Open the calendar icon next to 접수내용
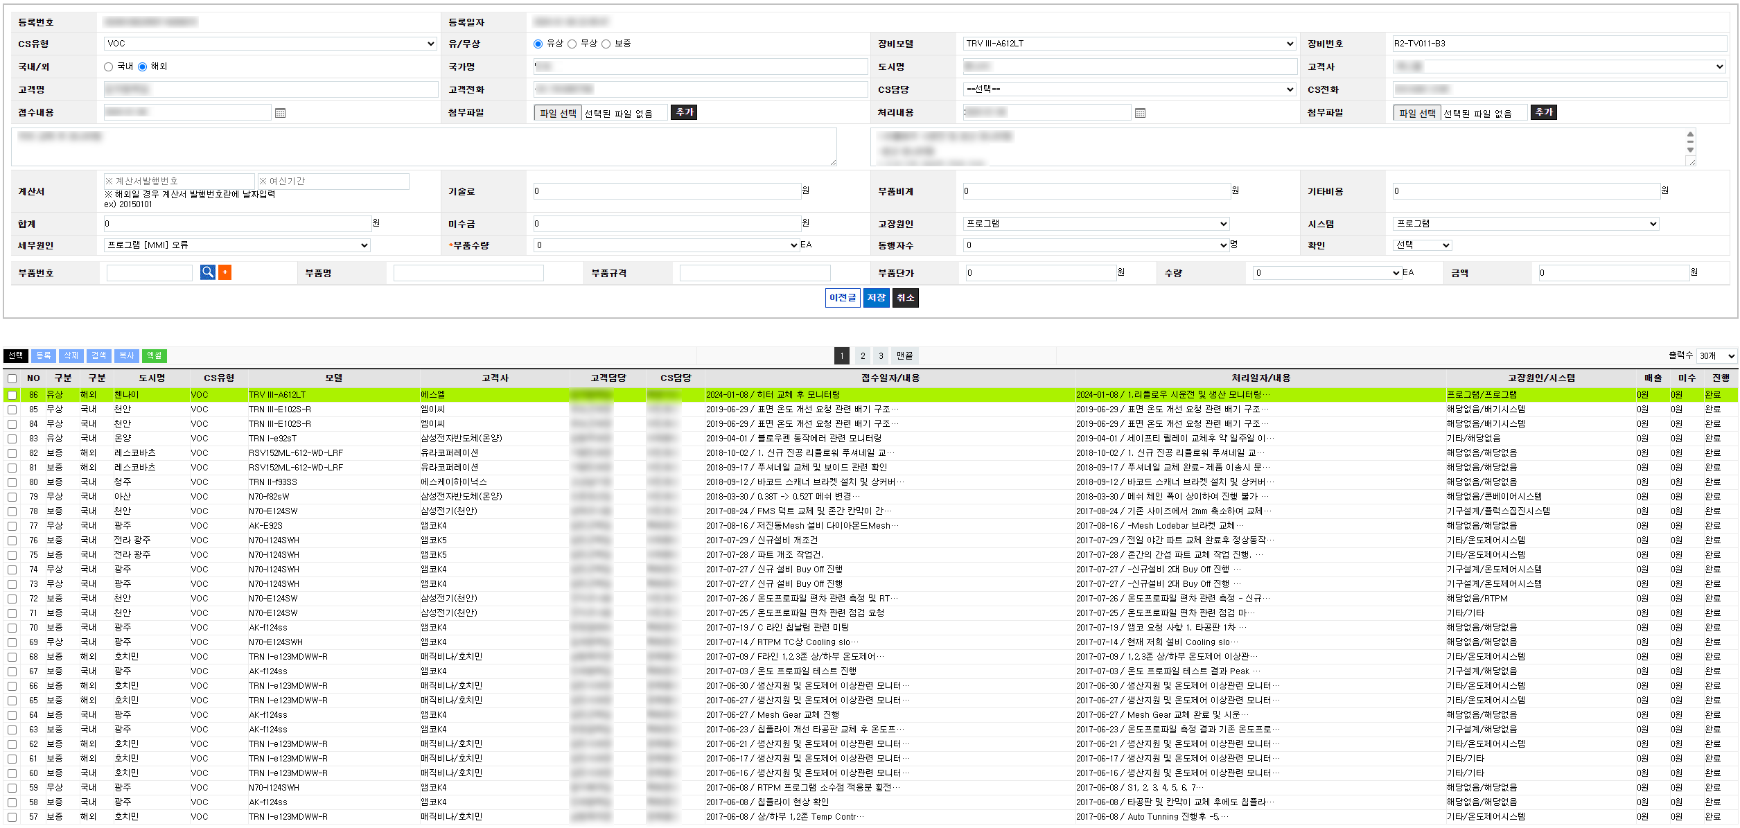Screen dimensions: 1740x828 [x=280, y=113]
